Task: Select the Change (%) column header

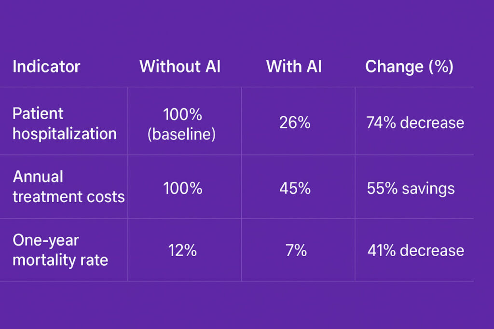Action: coord(409,67)
